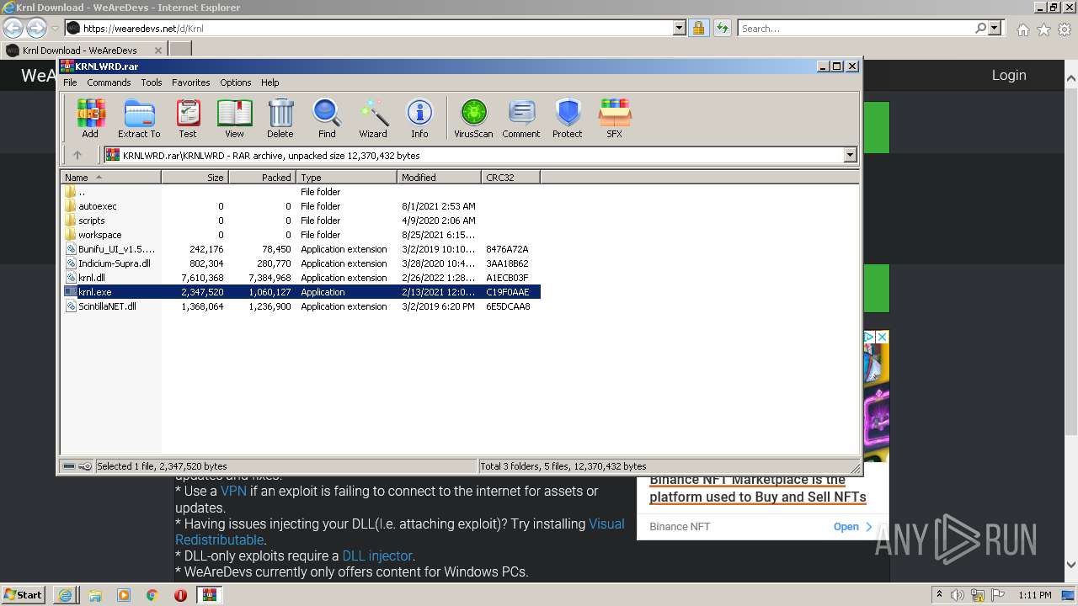Select the parent folder '..' entry

tap(300, 192)
